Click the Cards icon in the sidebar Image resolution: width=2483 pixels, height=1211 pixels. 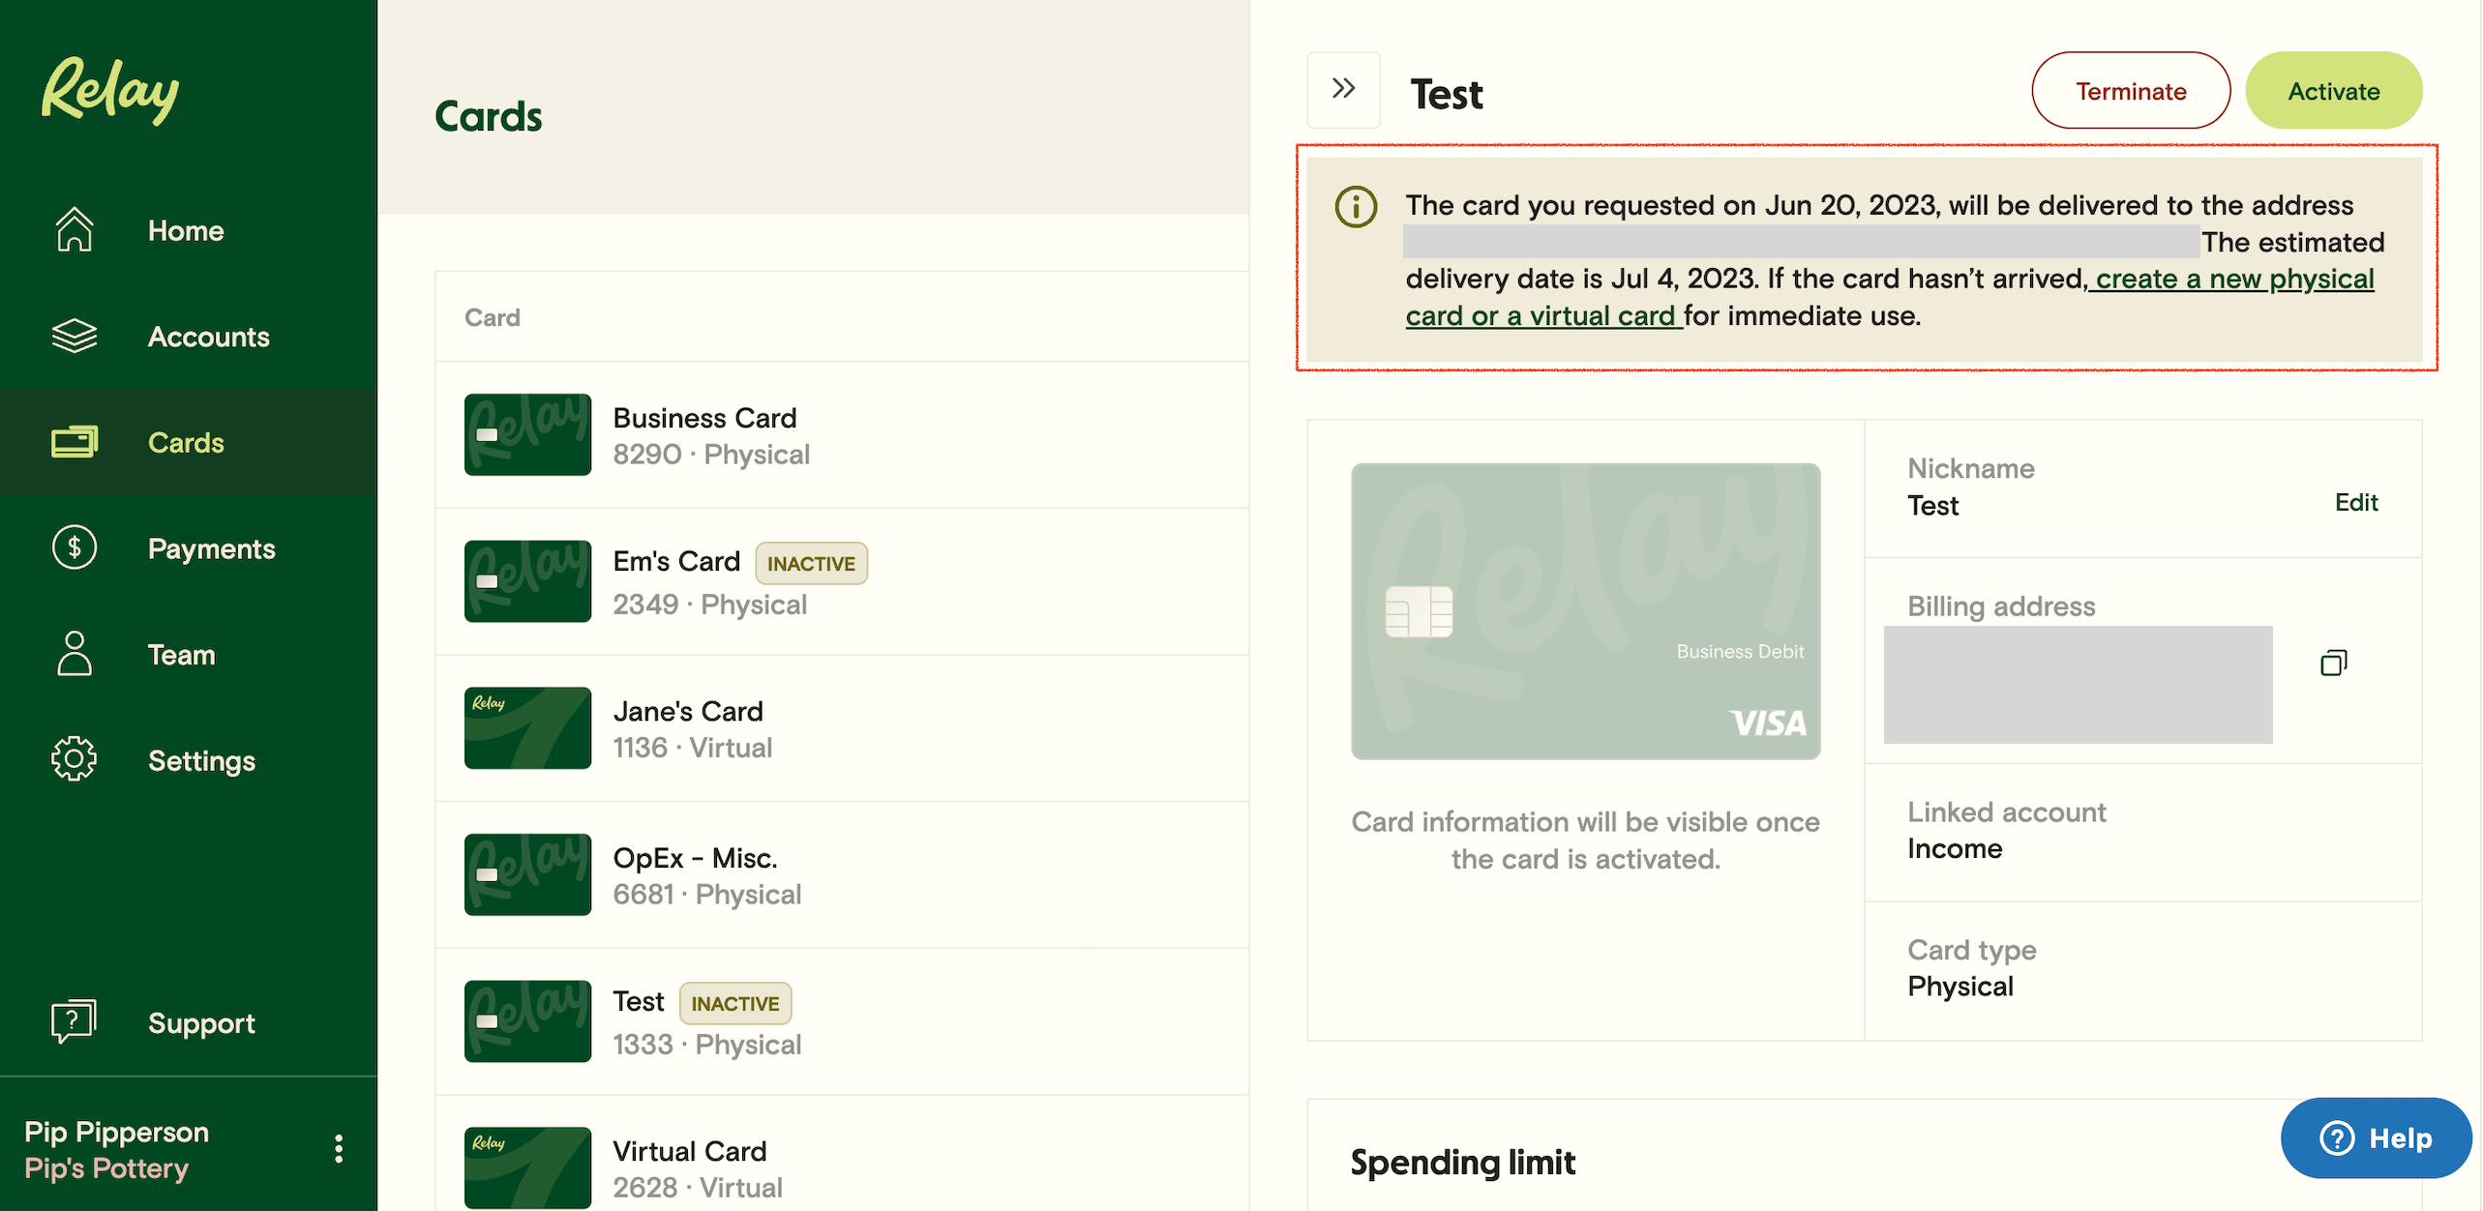[x=74, y=442]
